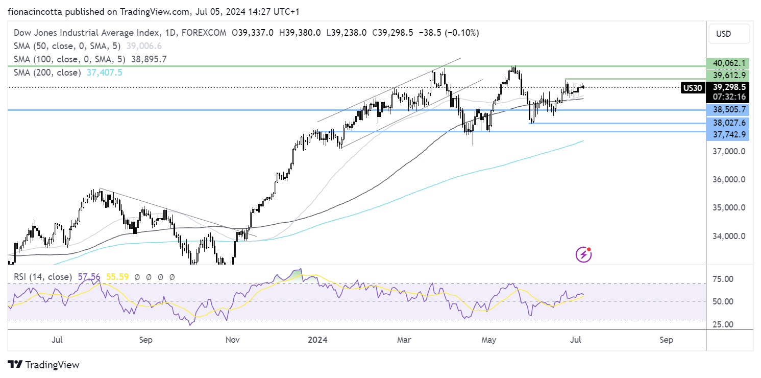Click the current price label 39,298.5 on axis
Screen dimensions: 761x378
tap(728, 87)
